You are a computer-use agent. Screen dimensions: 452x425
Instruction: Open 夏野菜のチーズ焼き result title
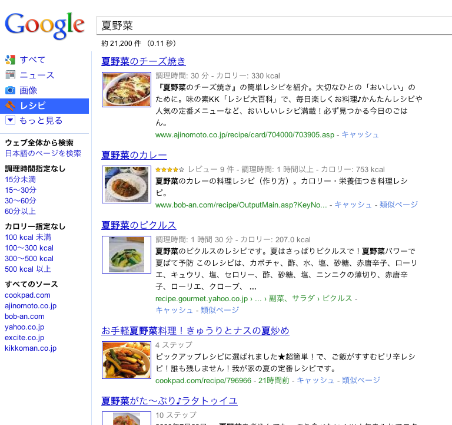click(x=143, y=61)
